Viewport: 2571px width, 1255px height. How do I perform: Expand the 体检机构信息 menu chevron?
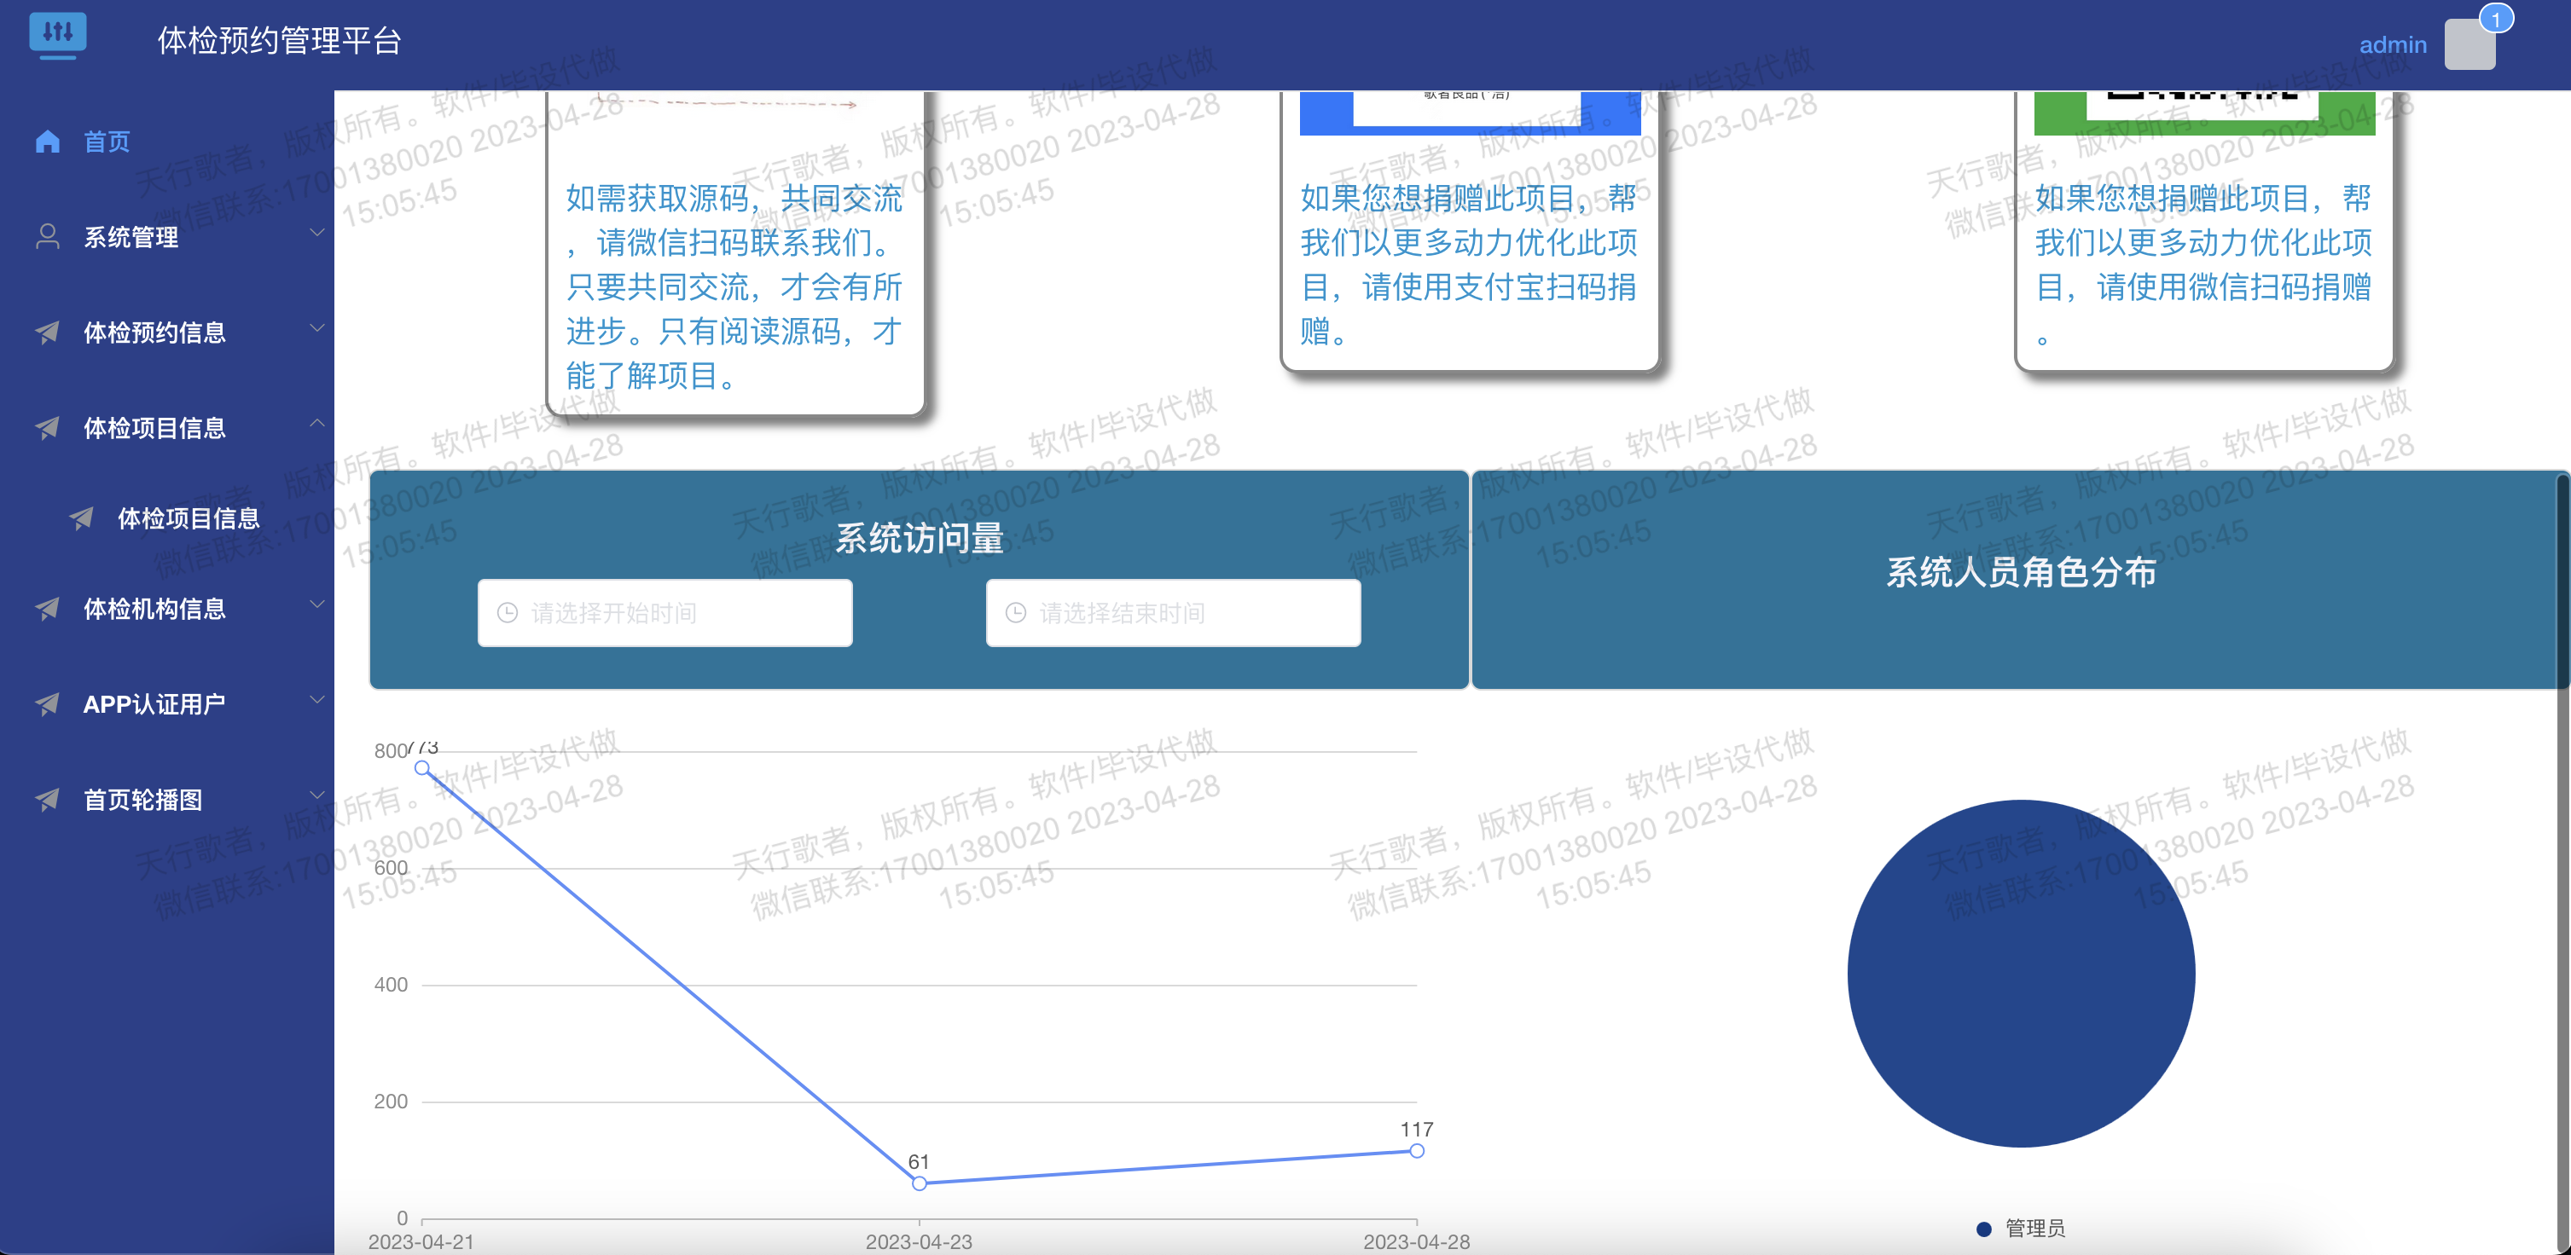(x=316, y=604)
